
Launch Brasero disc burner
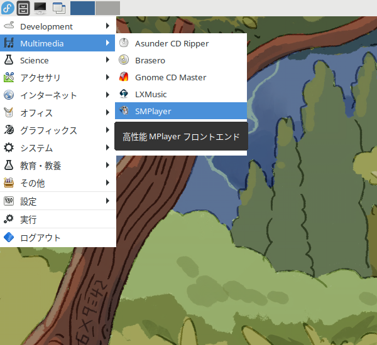coord(181,60)
